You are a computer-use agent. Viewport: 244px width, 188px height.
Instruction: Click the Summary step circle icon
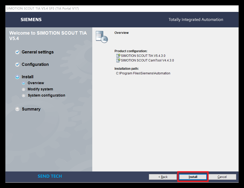[x=17, y=109]
